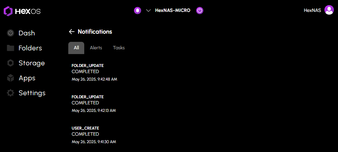Open the Storage menu label
This screenshot has height=152, width=338.
pos(32,63)
